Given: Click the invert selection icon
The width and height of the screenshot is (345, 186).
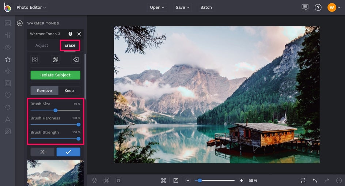Looking at the screenshot, I should 56,60.
